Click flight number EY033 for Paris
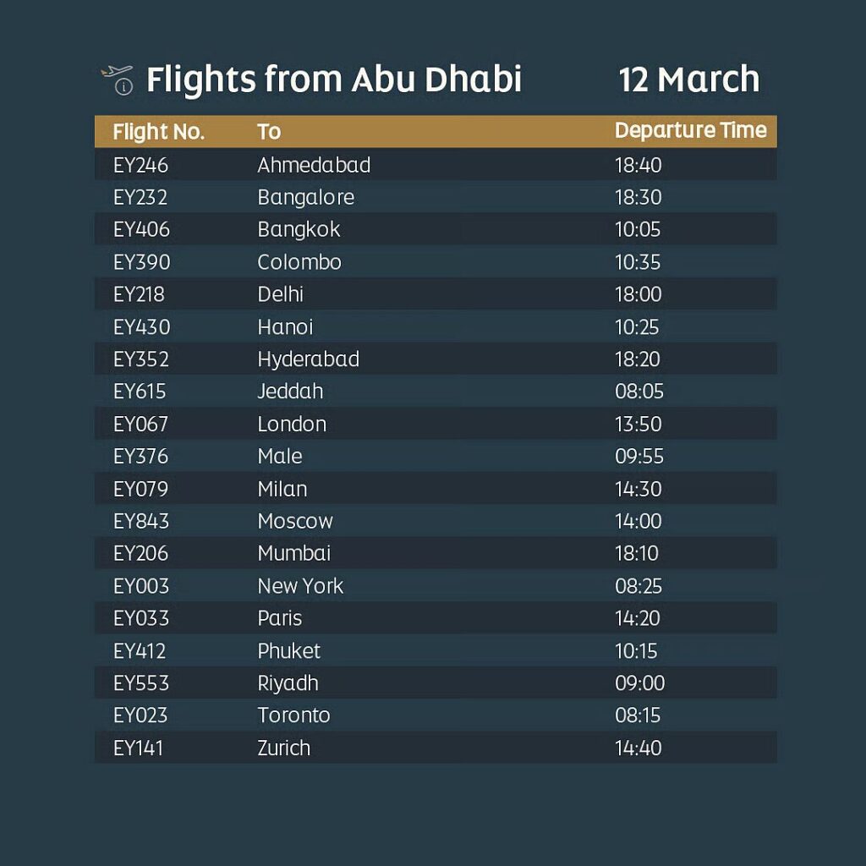Image resolution: width=866 pixels, height=866 pixels. coord(141,618)
